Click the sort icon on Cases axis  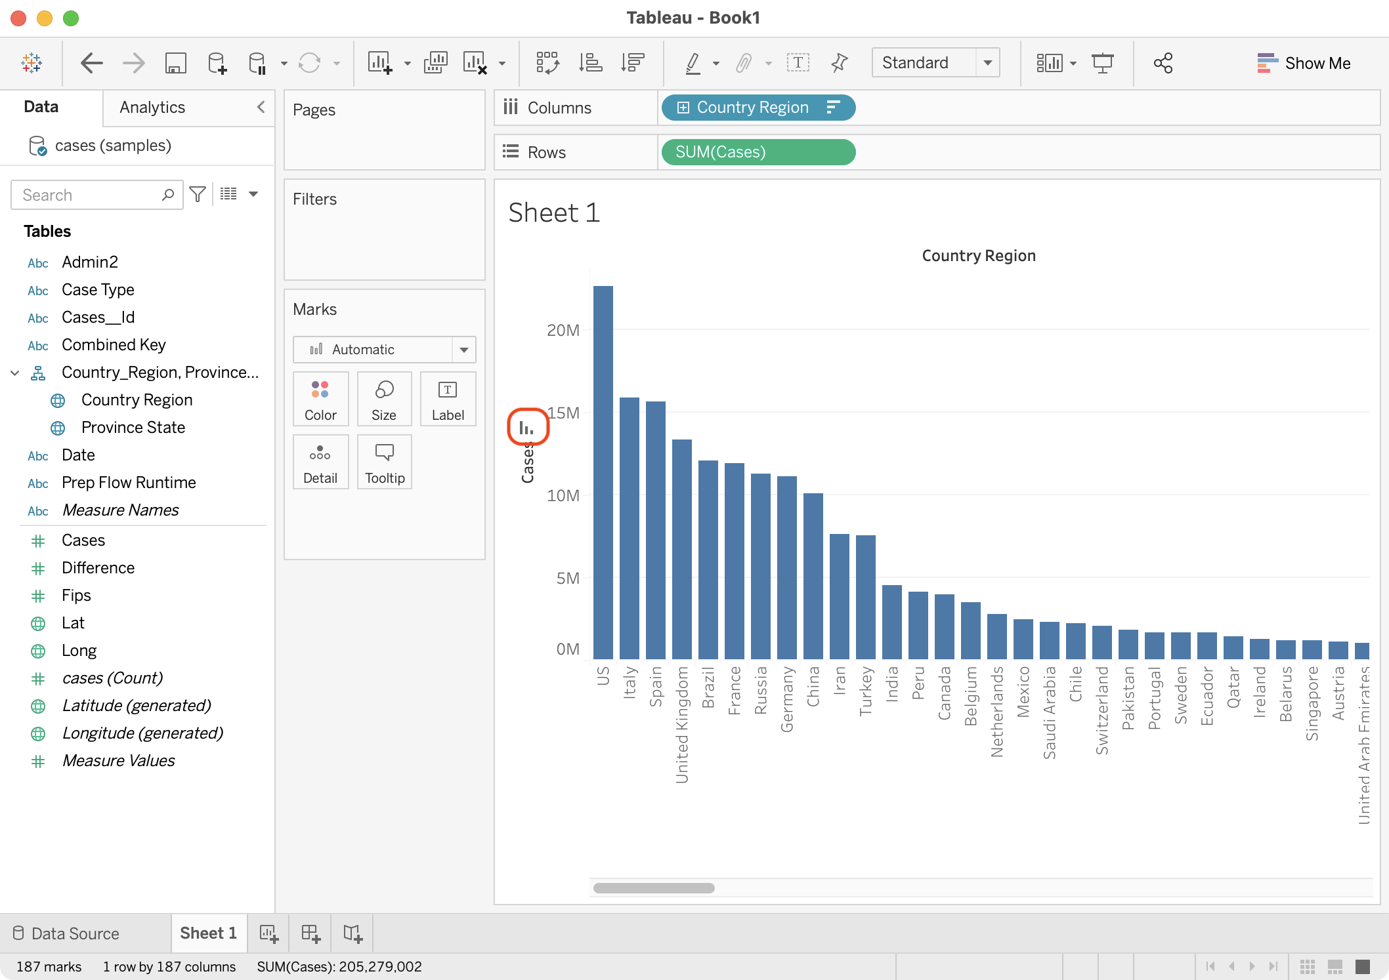tap(526, 428)
